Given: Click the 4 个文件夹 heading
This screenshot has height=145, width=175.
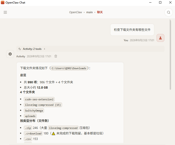Looking at the screenshot, I should [x=27, y=92].
